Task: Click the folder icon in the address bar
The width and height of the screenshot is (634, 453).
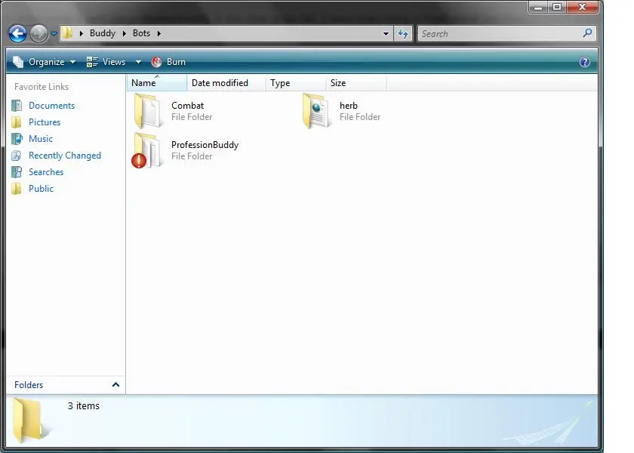Action: tap(67, 33)
